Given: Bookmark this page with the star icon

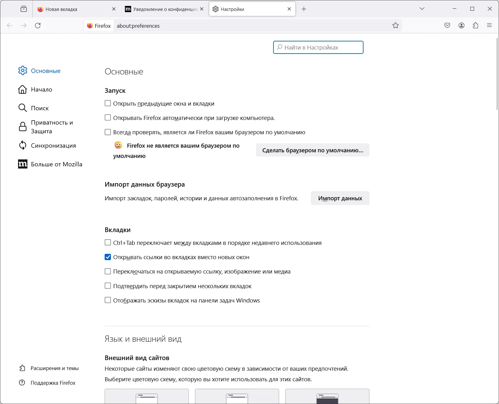Looking at the screenshot, I should click(x=396, y=26).
